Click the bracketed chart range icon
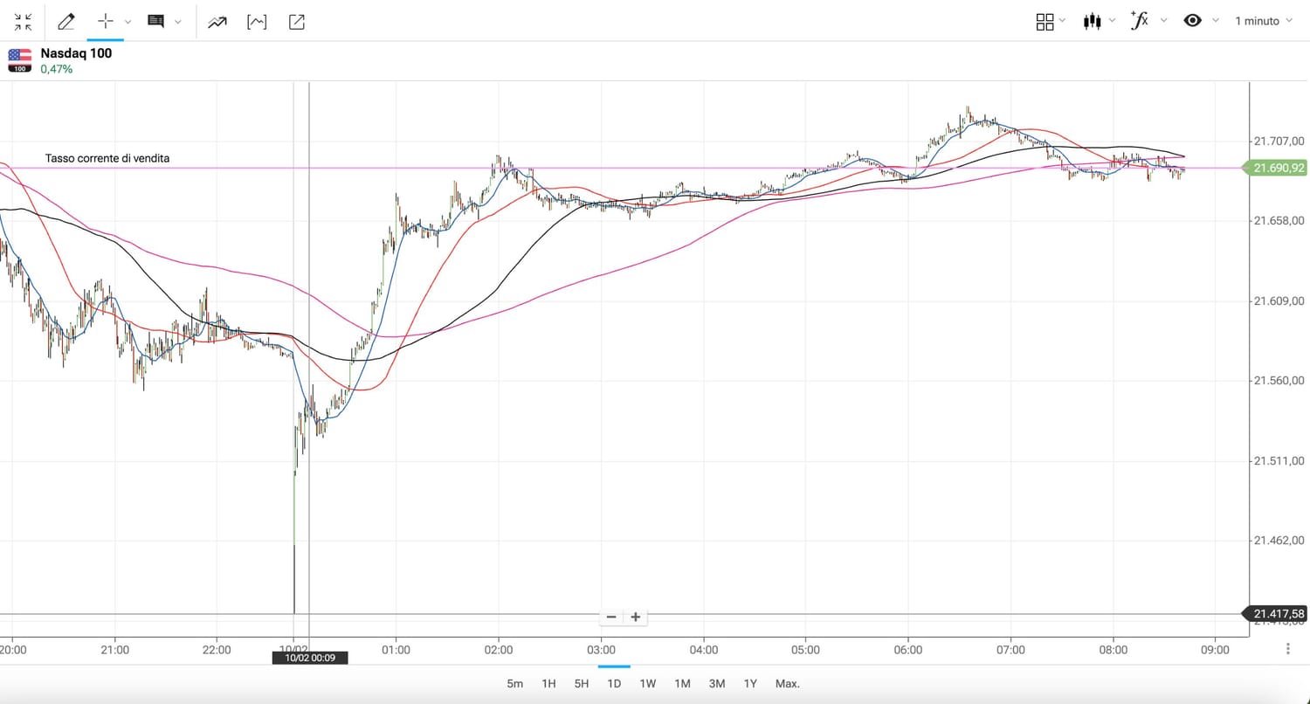 coord(257,22)
